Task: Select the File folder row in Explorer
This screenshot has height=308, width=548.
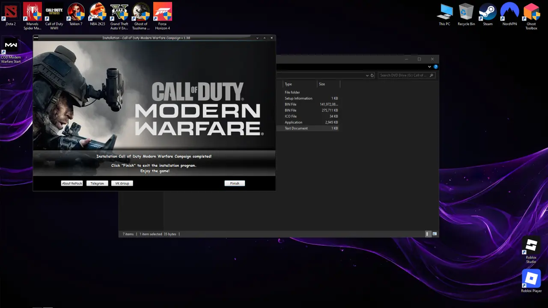Action: (x=307, y=92)
